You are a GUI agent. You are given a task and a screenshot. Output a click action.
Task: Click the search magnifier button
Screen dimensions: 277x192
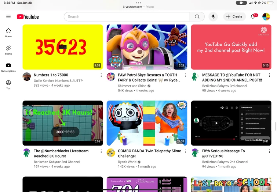click(x=197, y=16)
